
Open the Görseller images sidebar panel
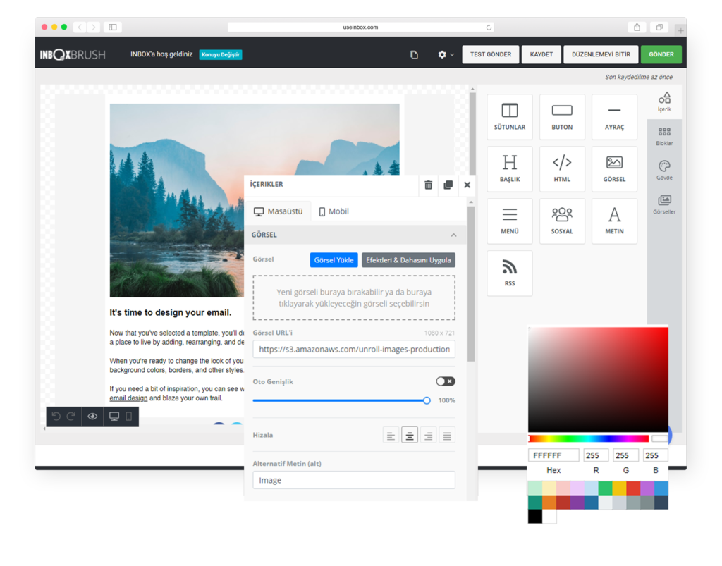[x=663, y=204]
